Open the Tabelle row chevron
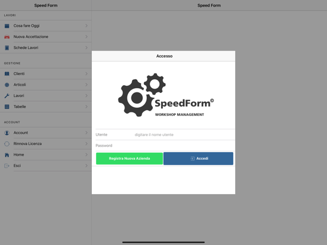The height and width of the screenshot is (245, 327). point(86,107)
